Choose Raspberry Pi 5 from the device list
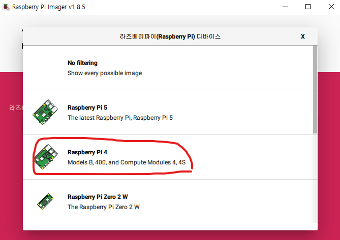This screenshot has height=240, width=340. click(168, 113)
